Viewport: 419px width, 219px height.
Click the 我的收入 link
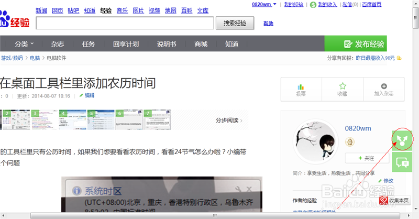327,4
